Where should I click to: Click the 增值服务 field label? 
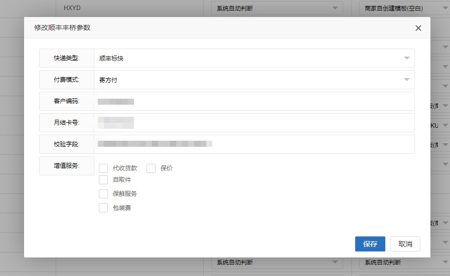pyautogui.click(x=67, y=166)
